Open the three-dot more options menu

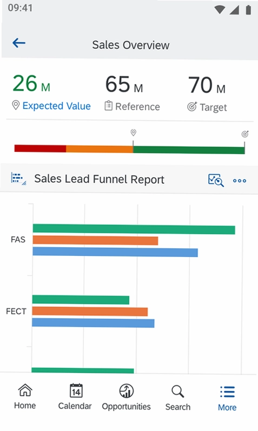[240, 181]
